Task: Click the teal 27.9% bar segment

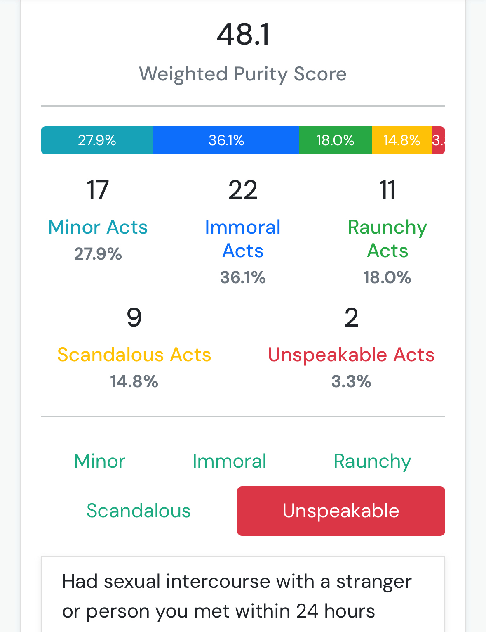Action: (97, 140)
